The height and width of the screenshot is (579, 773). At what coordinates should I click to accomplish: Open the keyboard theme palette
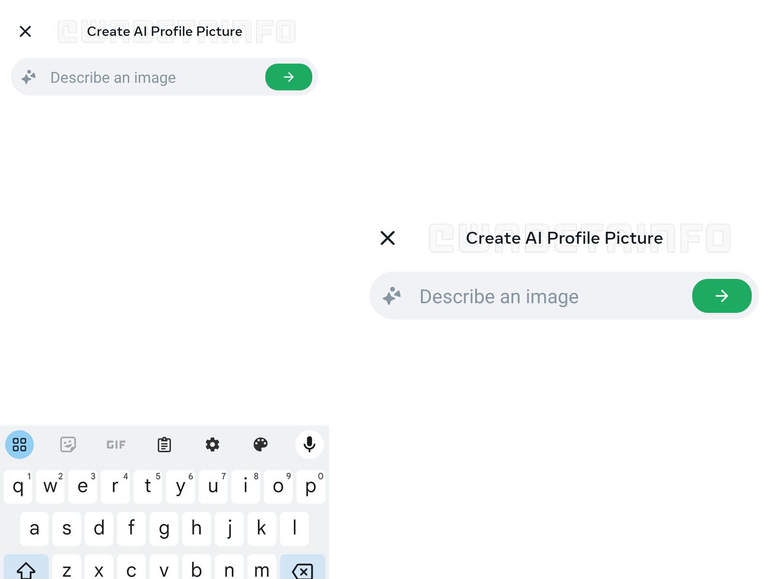(261, 444)
